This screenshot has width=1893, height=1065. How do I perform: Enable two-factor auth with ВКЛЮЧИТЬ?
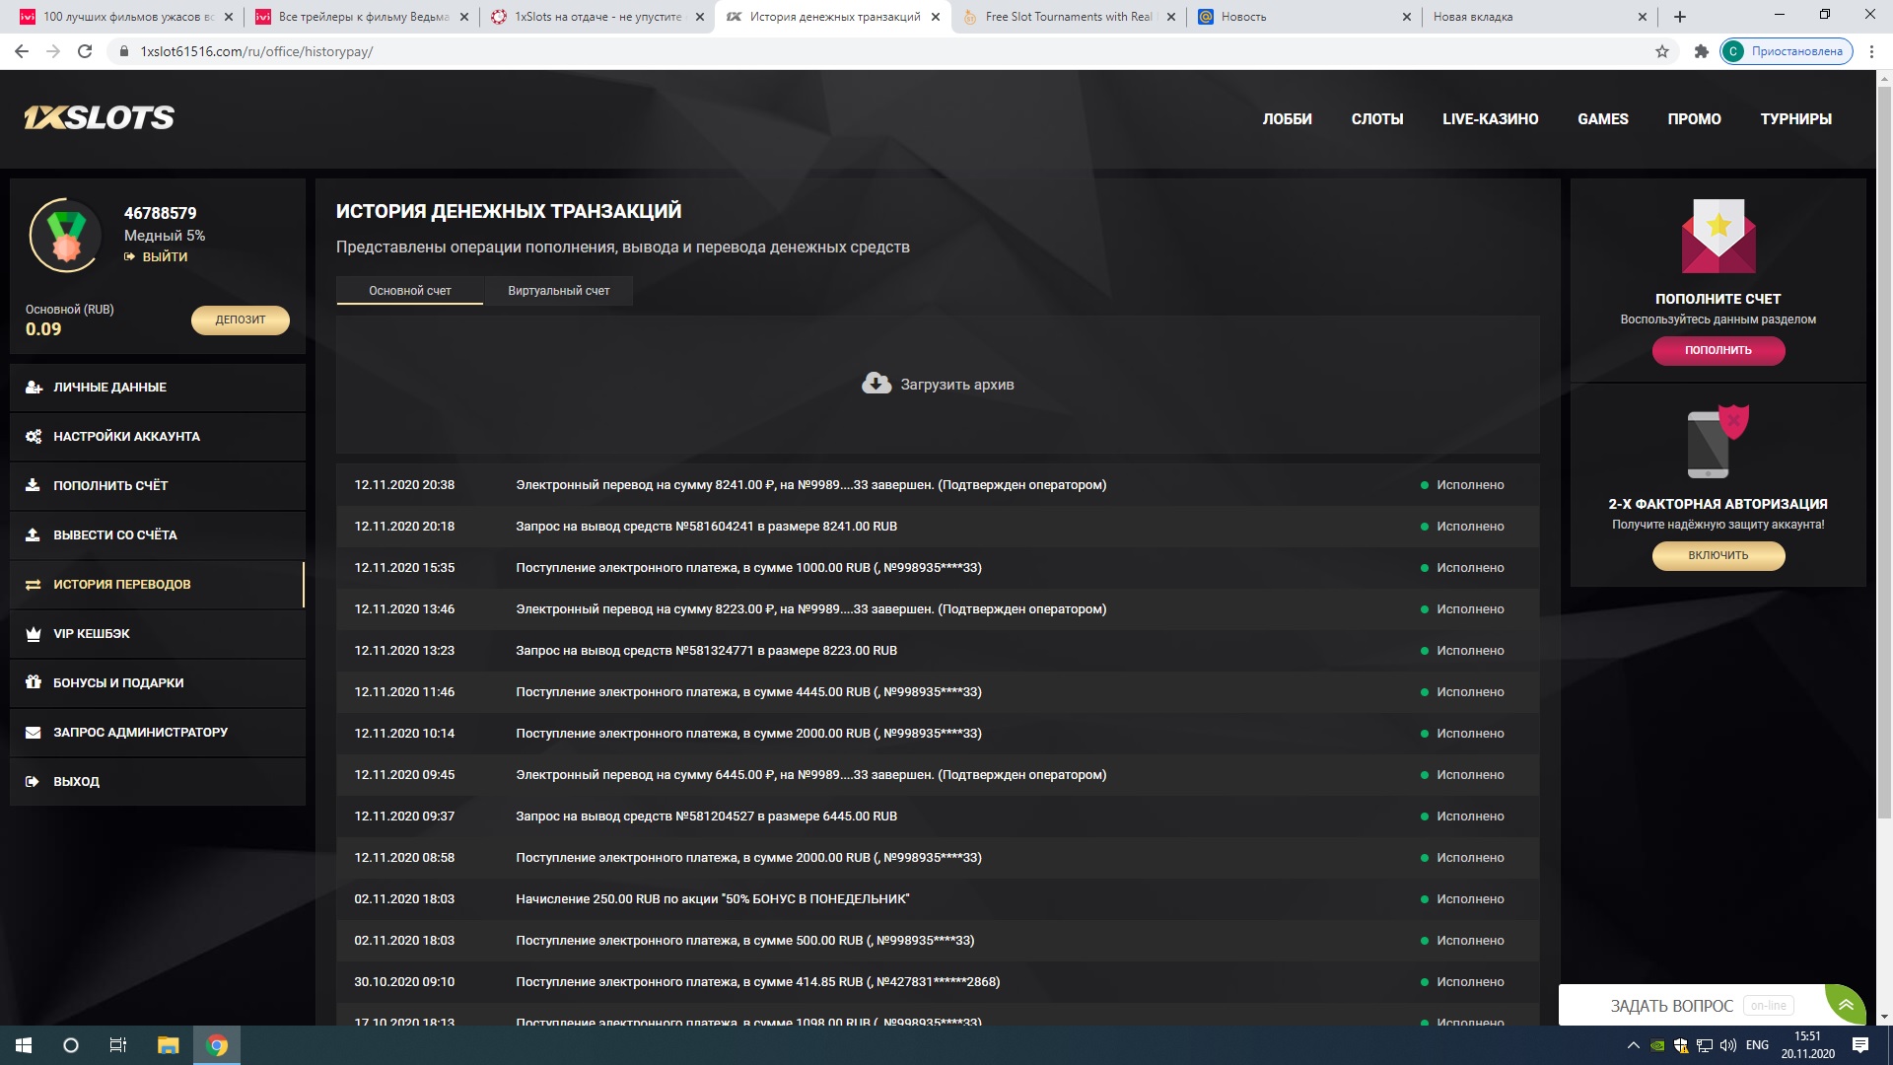[1718, 555]
